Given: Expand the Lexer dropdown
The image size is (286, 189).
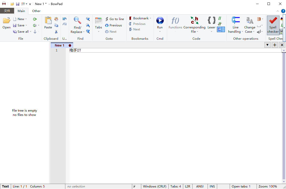Looking at the screenshot, I should pos(211,31).
